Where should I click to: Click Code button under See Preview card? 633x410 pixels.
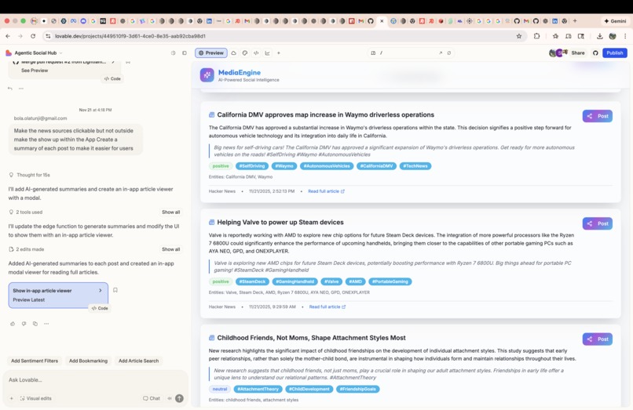point(112,78)
